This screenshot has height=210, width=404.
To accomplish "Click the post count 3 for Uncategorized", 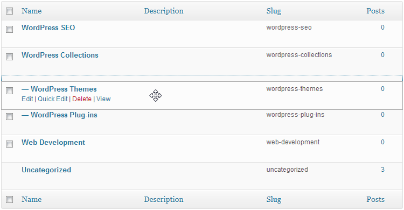I will pyautogui.click(x=382, y=170).
